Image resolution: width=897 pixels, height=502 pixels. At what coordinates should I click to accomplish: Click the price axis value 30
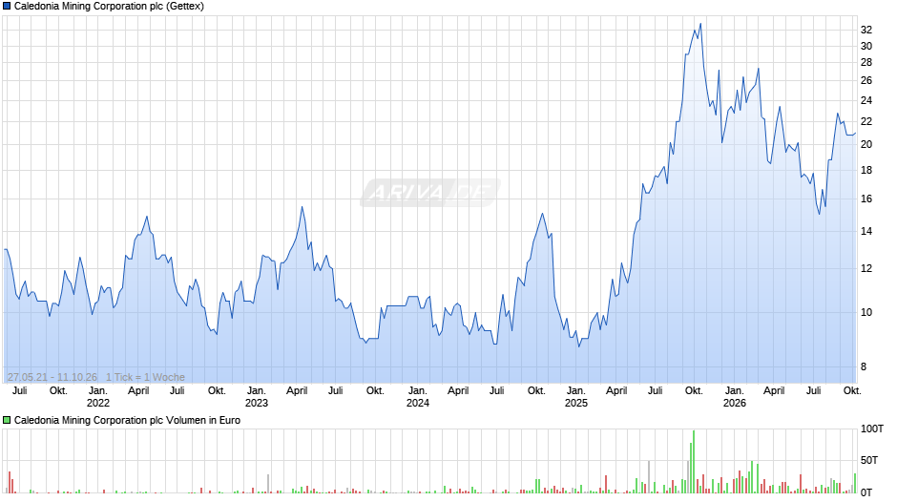point(866,47)
